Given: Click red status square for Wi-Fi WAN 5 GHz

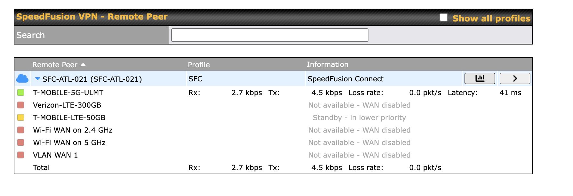Looking at the screenshot, I should [x=21, y=143].
